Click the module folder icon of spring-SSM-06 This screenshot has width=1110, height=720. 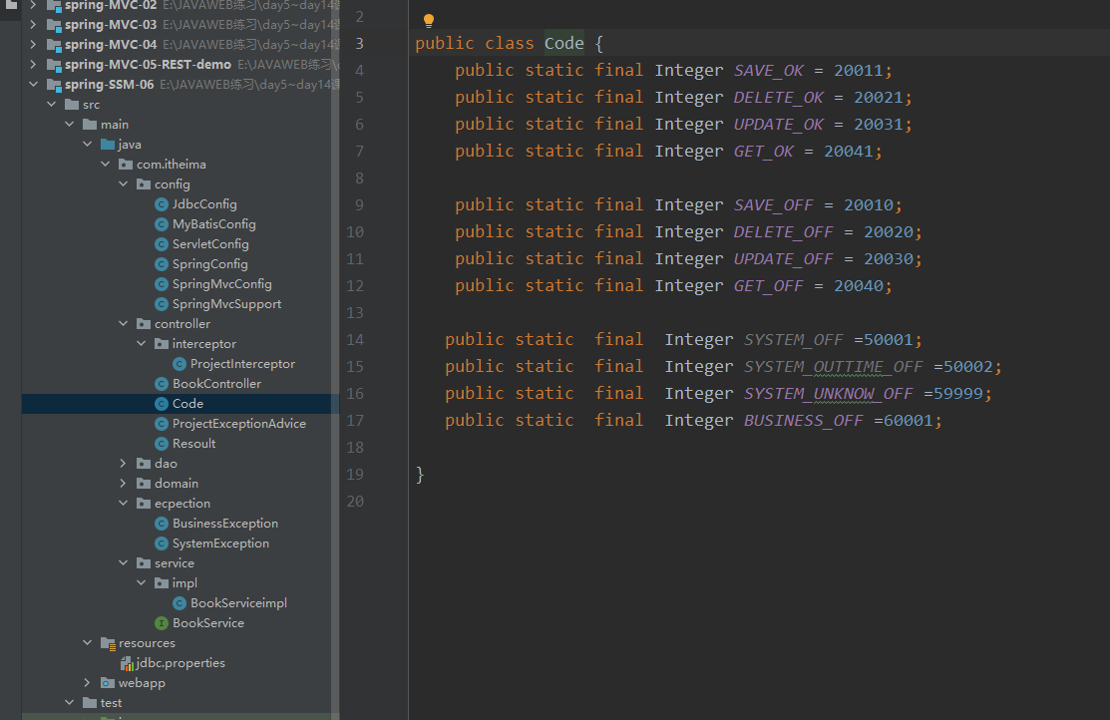pyautogui.click(x=54, y=85)
